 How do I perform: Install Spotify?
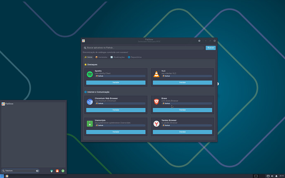pyautogui.click(x=116, y=83)
